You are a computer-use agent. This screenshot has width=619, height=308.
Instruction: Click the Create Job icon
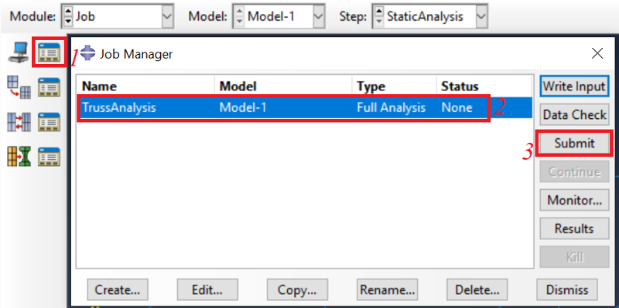[18, 52]
